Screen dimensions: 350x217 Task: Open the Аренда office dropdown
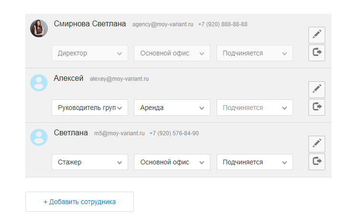click(172, 108)
